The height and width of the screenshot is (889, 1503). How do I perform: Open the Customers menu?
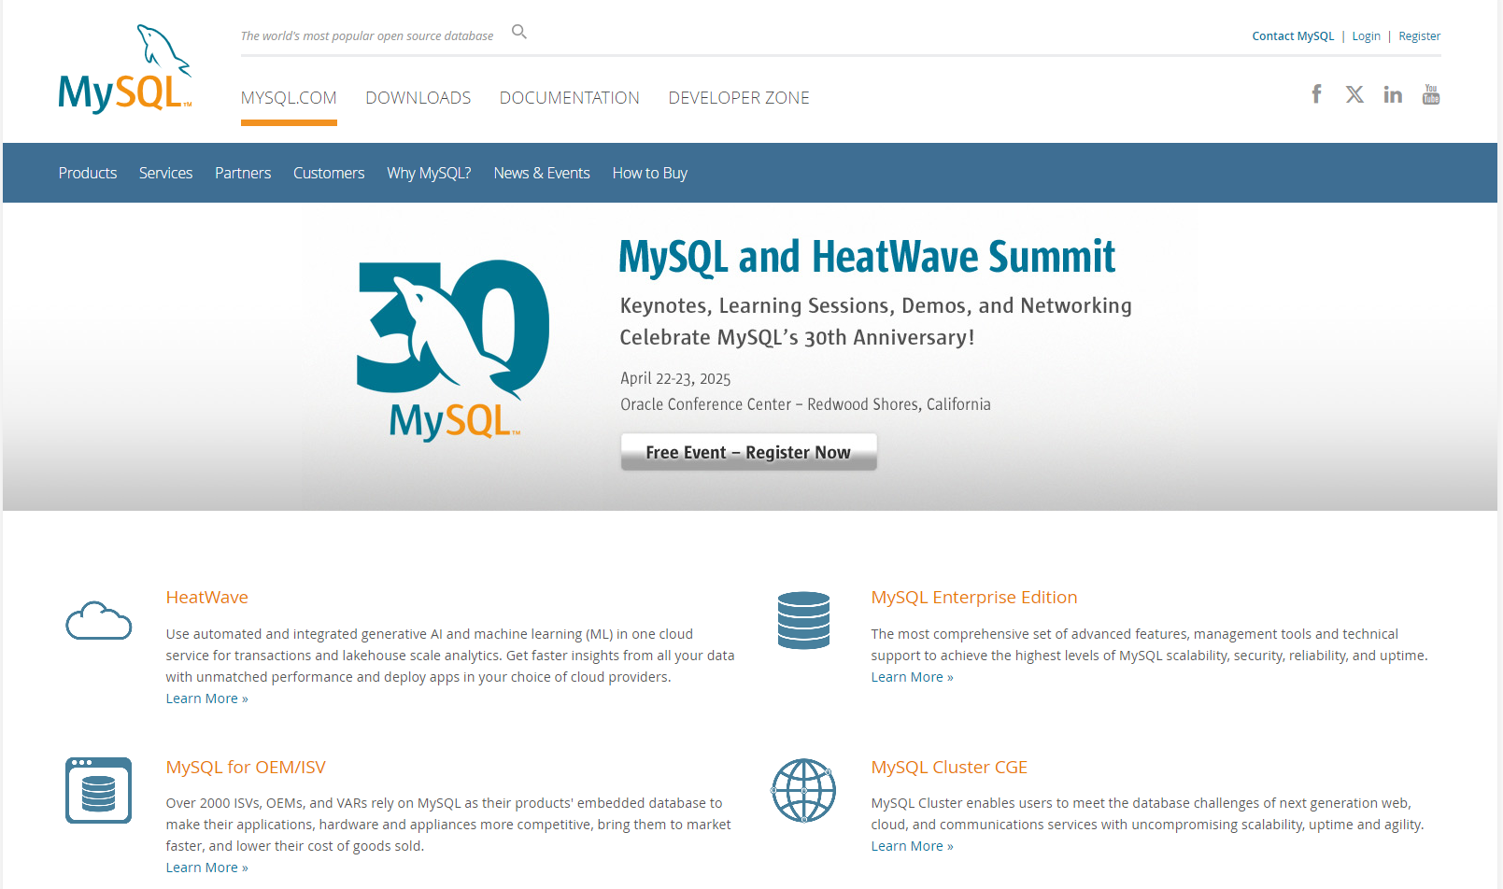pyautogui.click(x=329, y=173)
